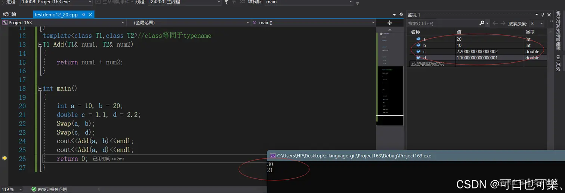
Task: Click the code minimap scrollbar preview
Action: click(x=390, y=95)
